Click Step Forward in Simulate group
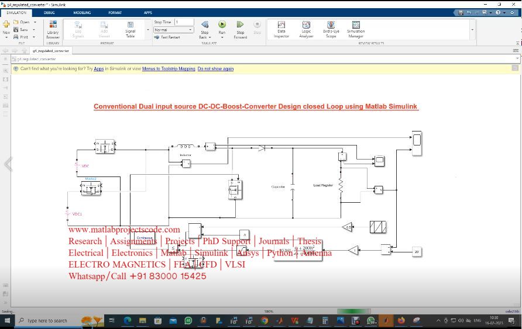The height and width of the screenshot is (329, 522). [240, 30]
